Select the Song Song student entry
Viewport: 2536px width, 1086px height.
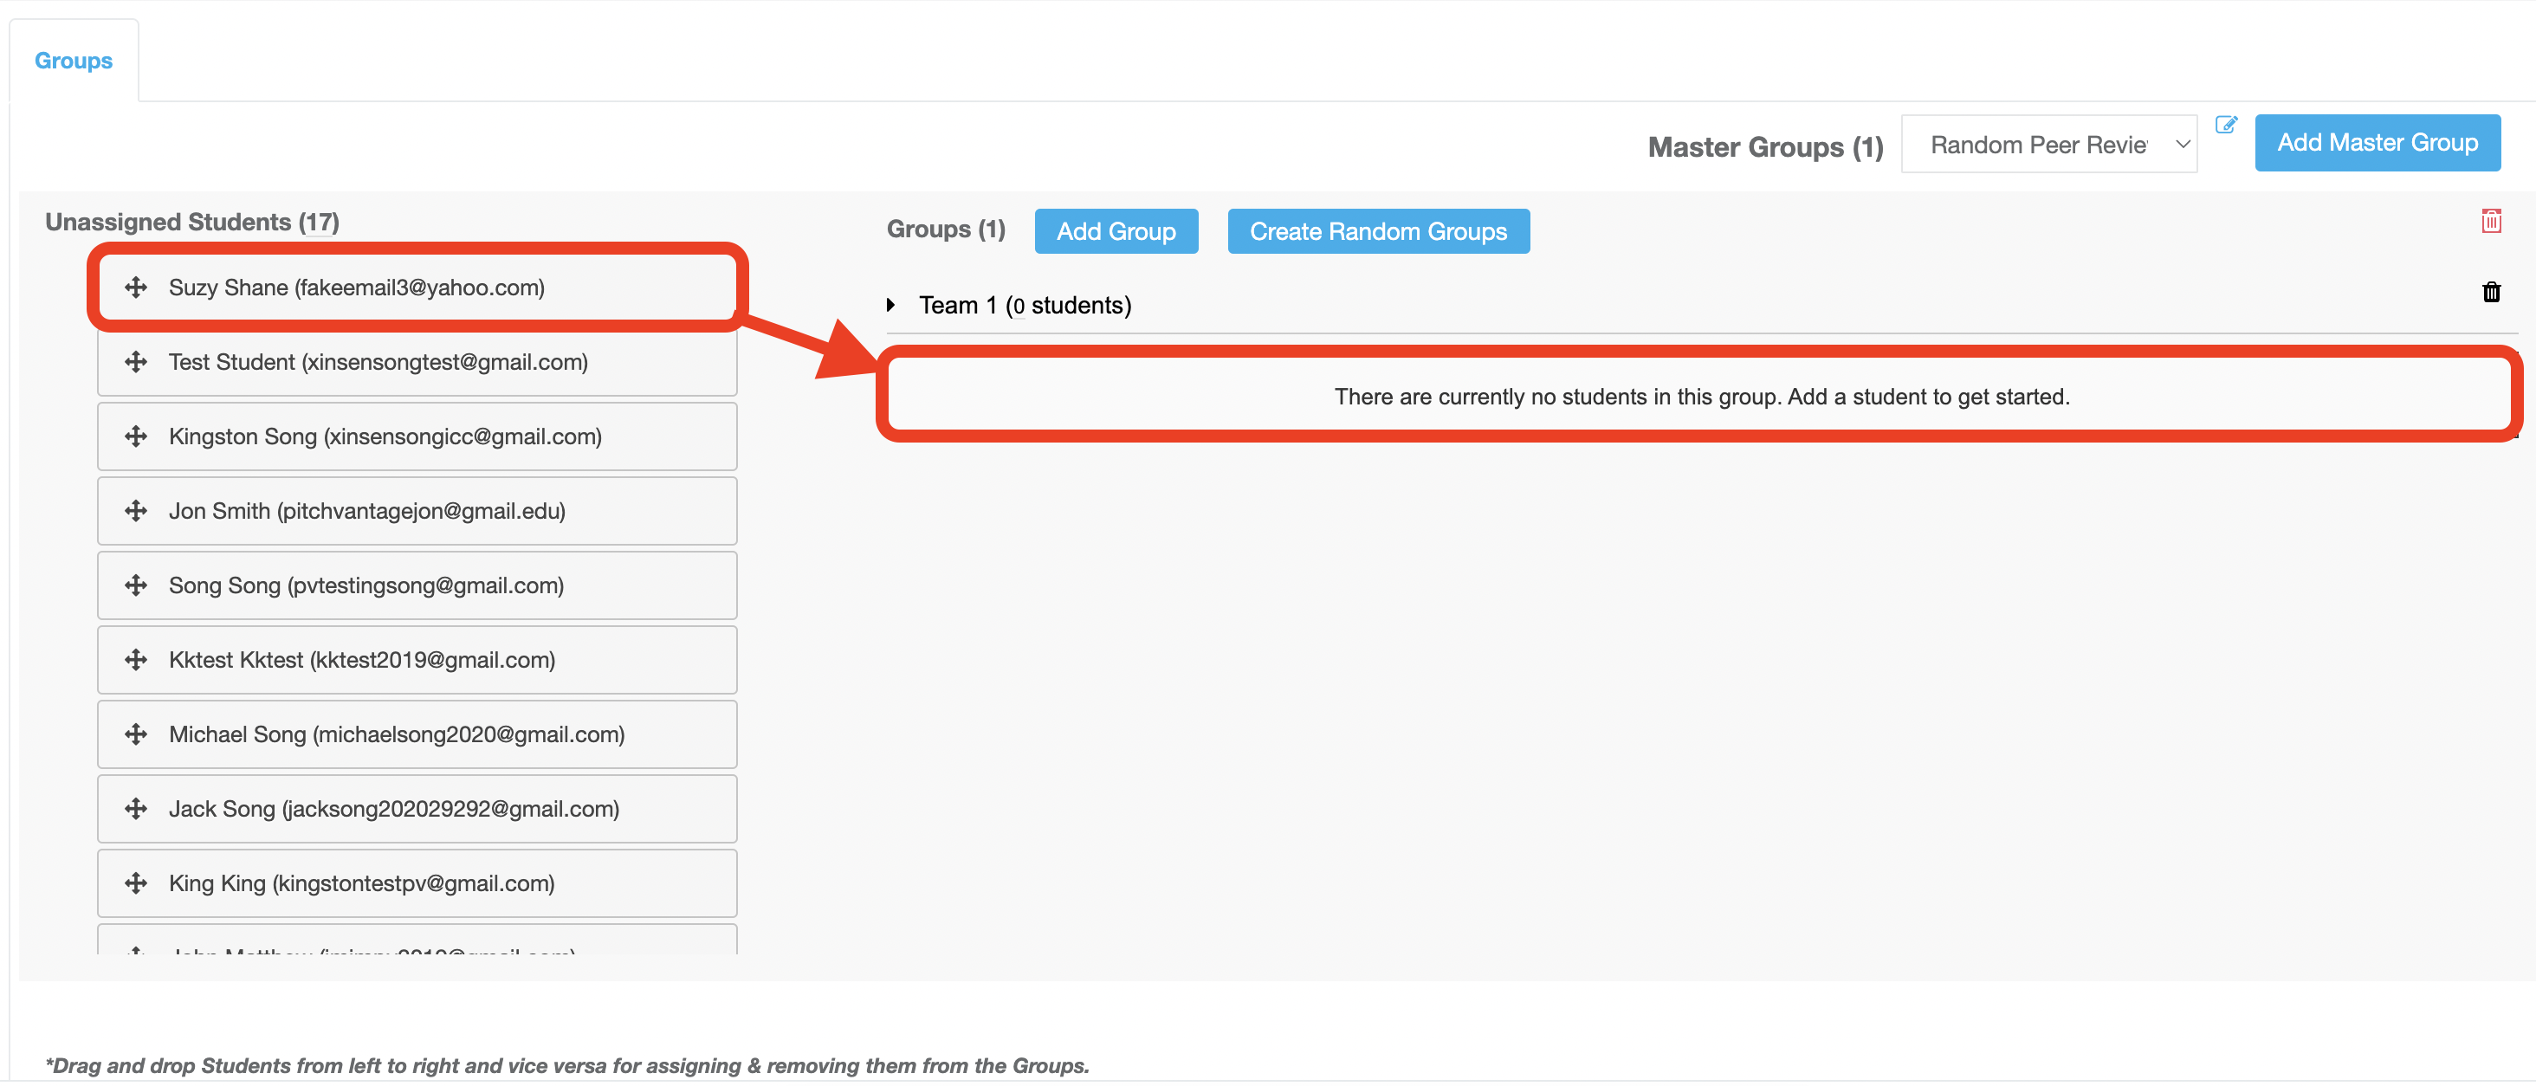417,585
